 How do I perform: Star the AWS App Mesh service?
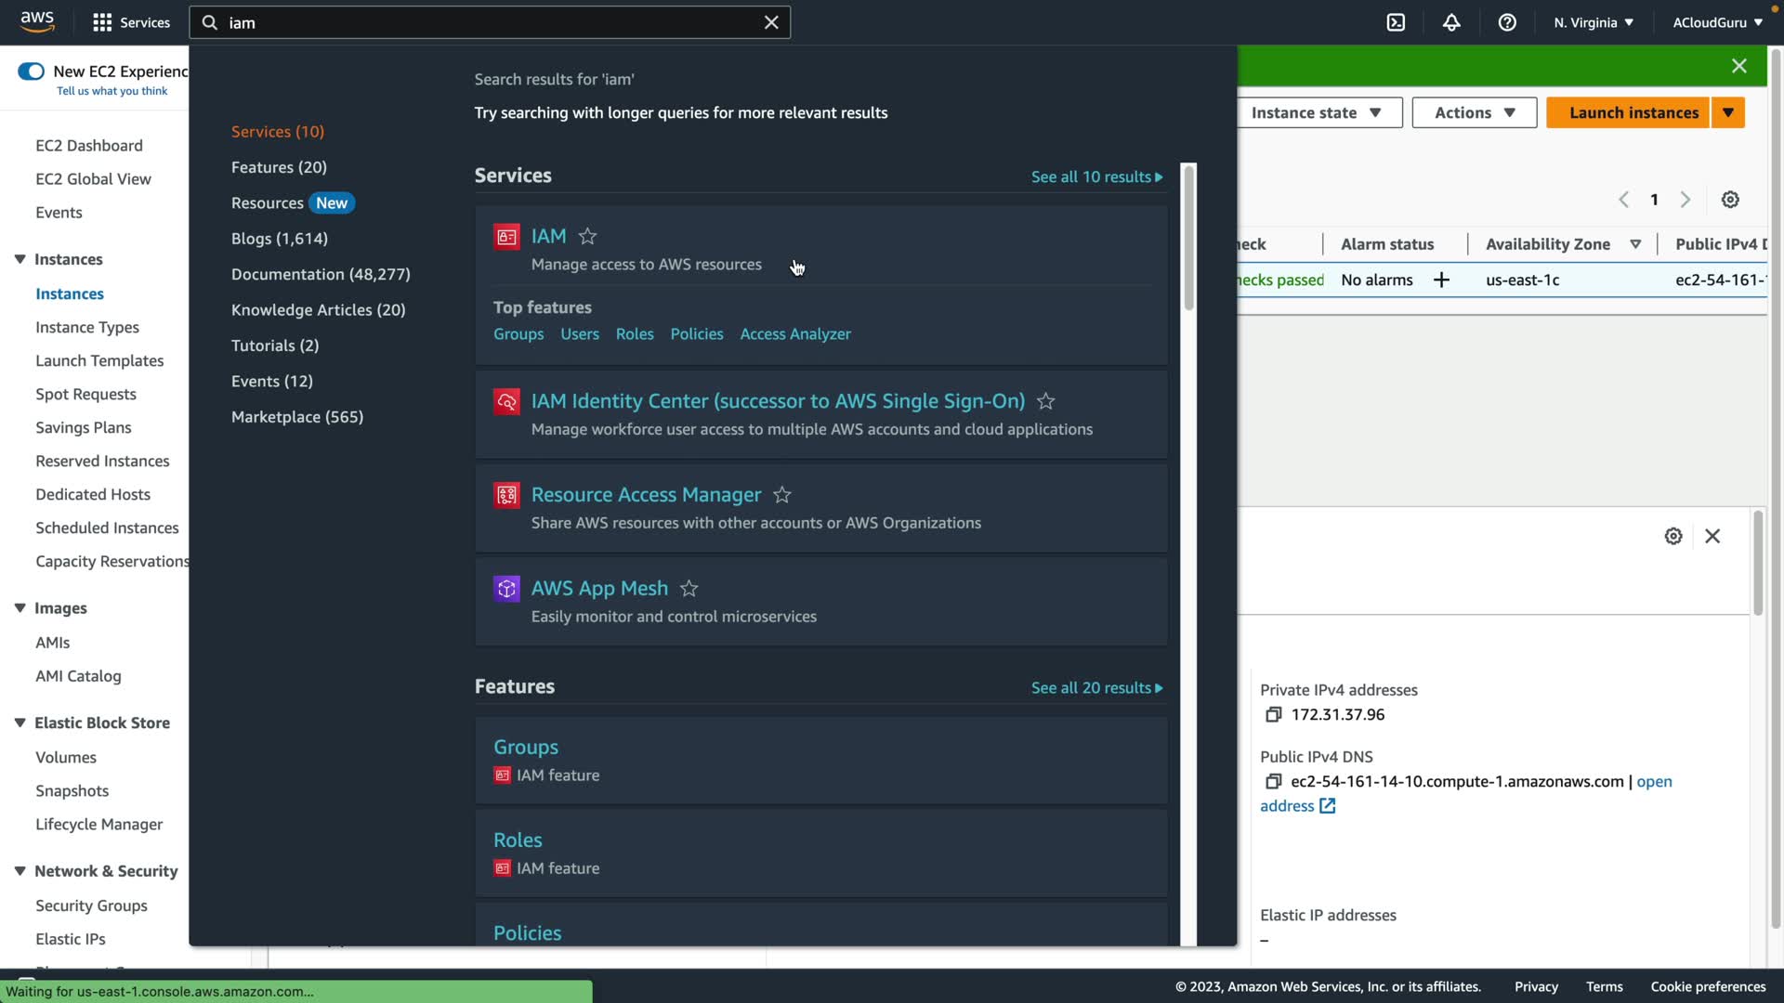pyautogui.click(x=689, y=589)
